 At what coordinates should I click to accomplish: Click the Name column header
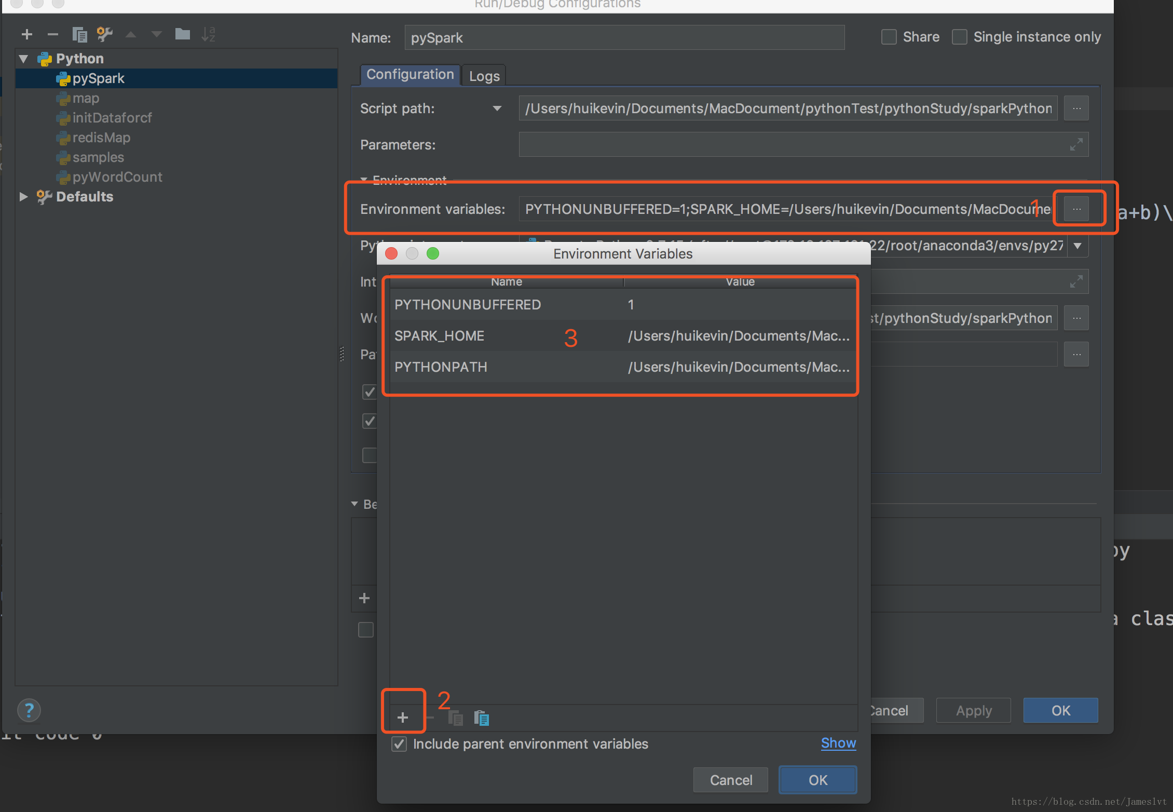pyautogui.click(x=507, y=282)
